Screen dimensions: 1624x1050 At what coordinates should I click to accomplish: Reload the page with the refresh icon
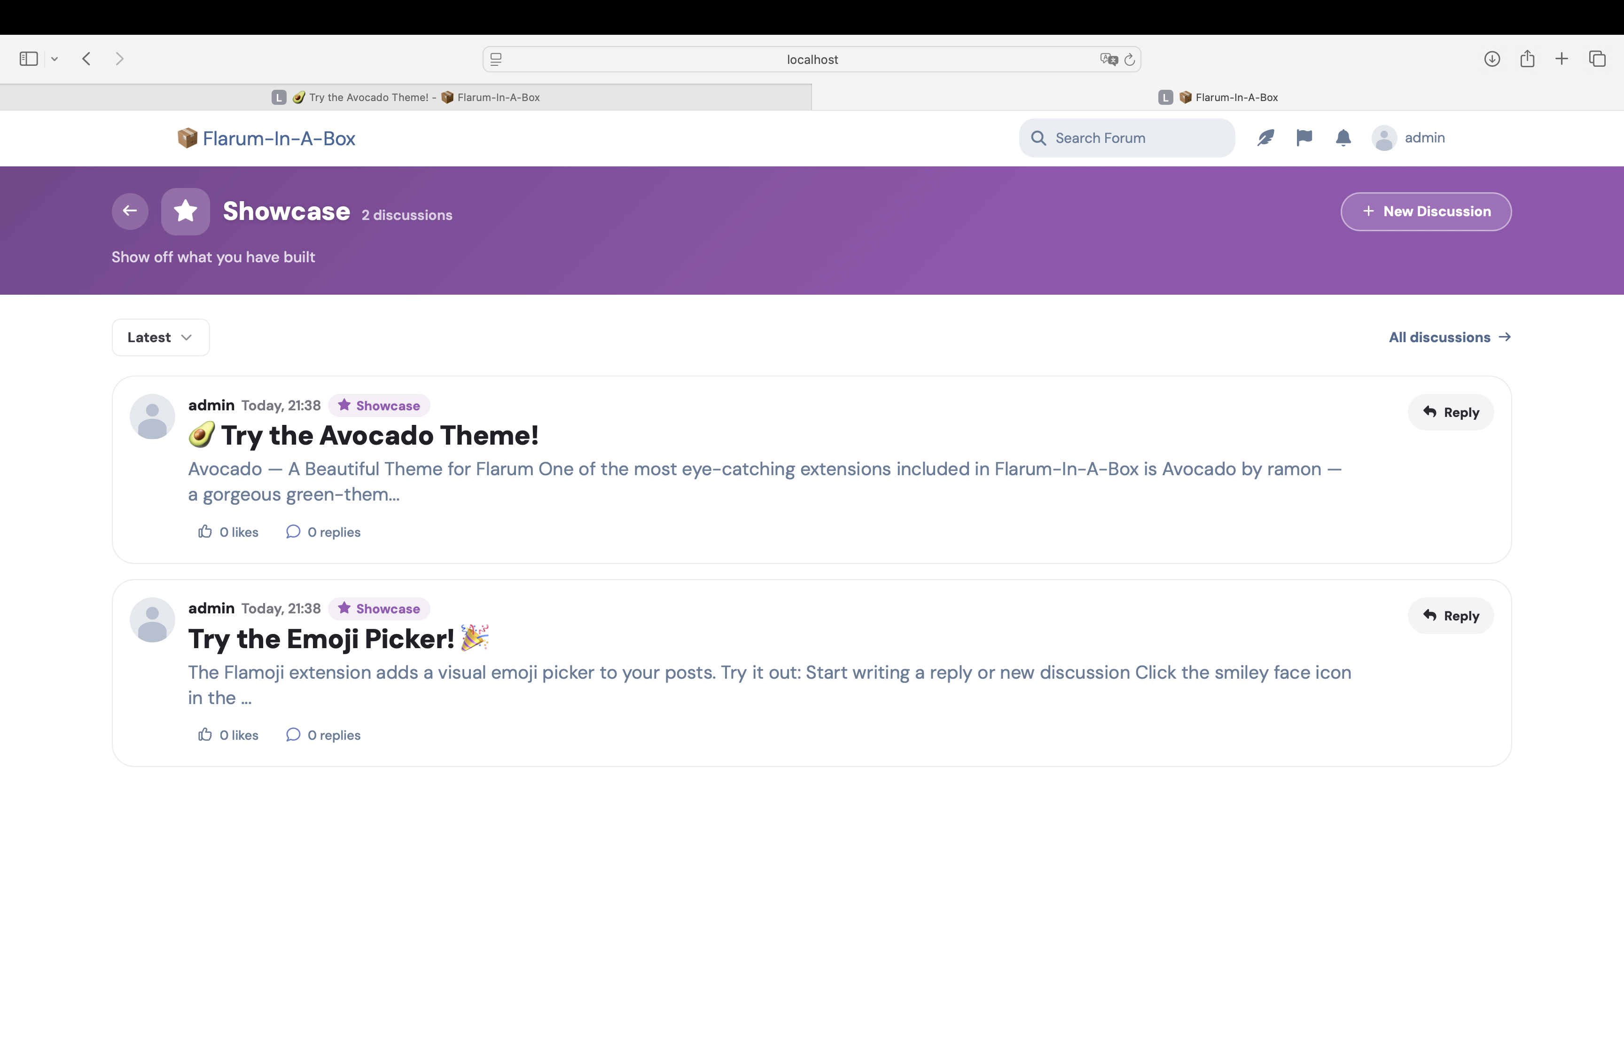[x=1129, y=59]
